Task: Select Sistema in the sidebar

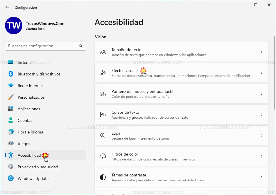Action: coord(25,62)
